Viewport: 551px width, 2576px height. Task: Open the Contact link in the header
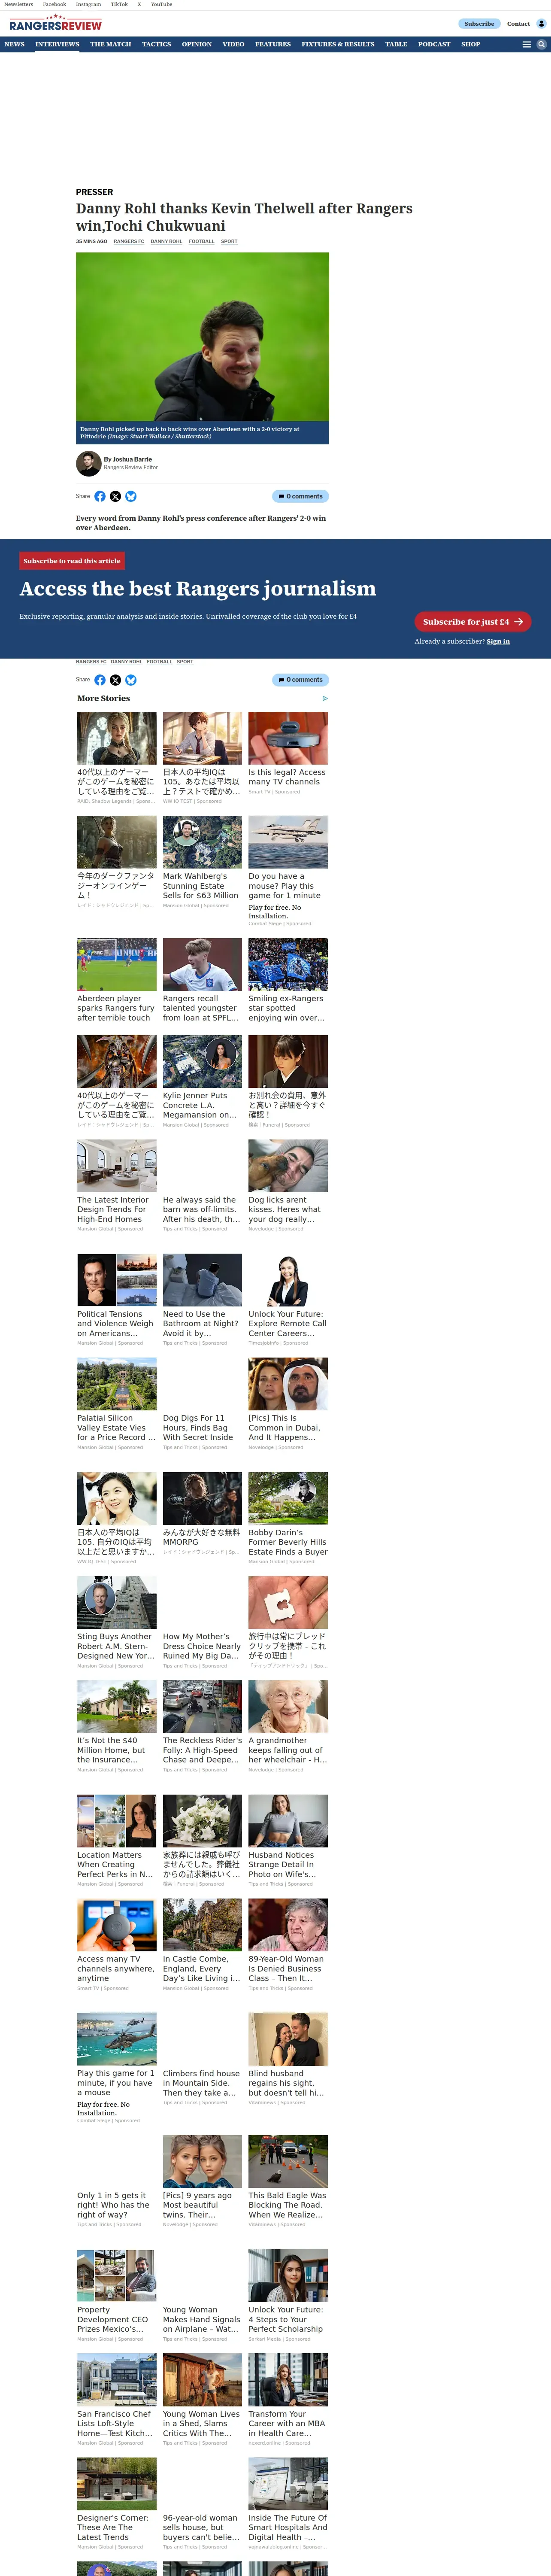point(518,24)
